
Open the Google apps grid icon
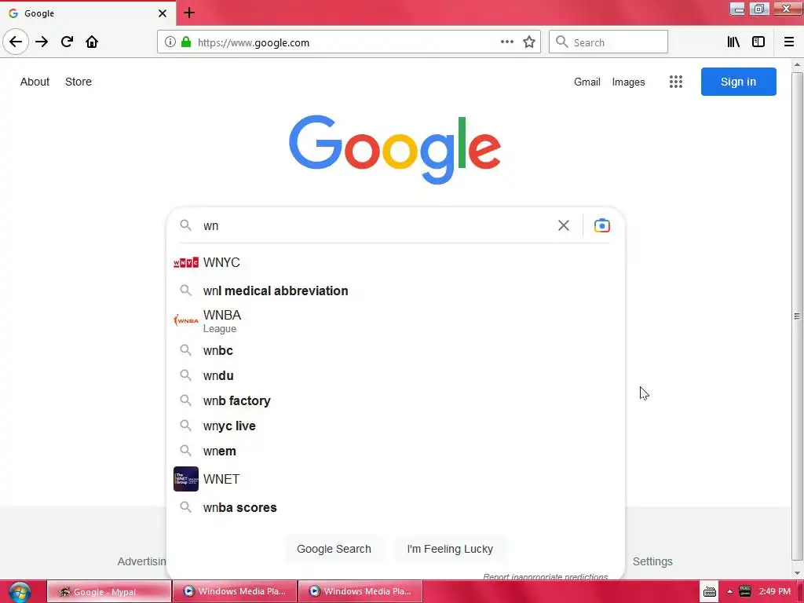676,82
